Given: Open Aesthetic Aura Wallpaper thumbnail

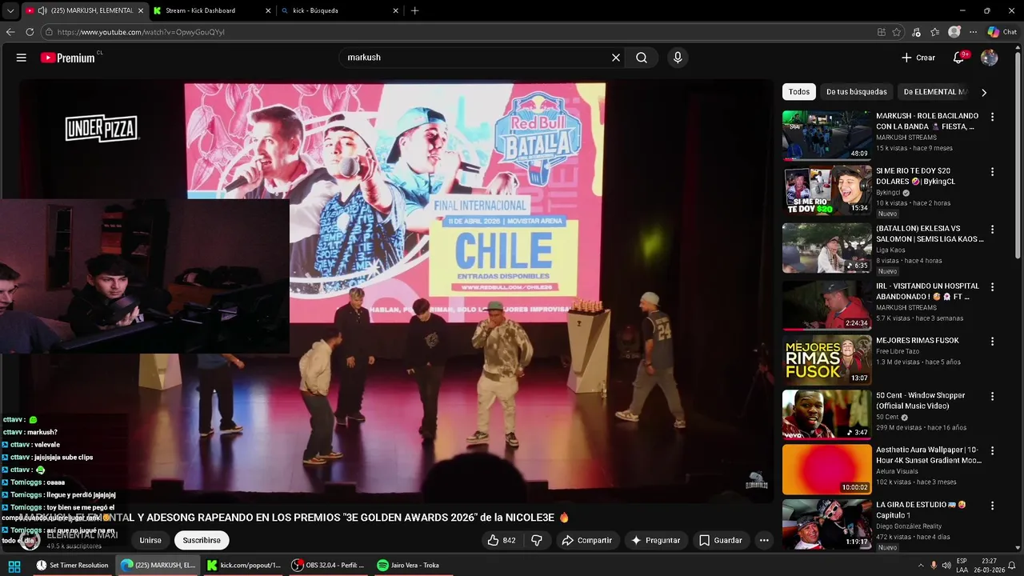Looking at the screenshot, I should click(826, 469).
